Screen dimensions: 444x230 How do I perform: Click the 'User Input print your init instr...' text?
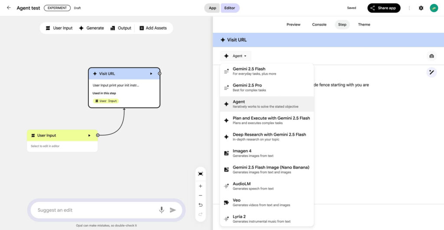(x=116, y=85)
